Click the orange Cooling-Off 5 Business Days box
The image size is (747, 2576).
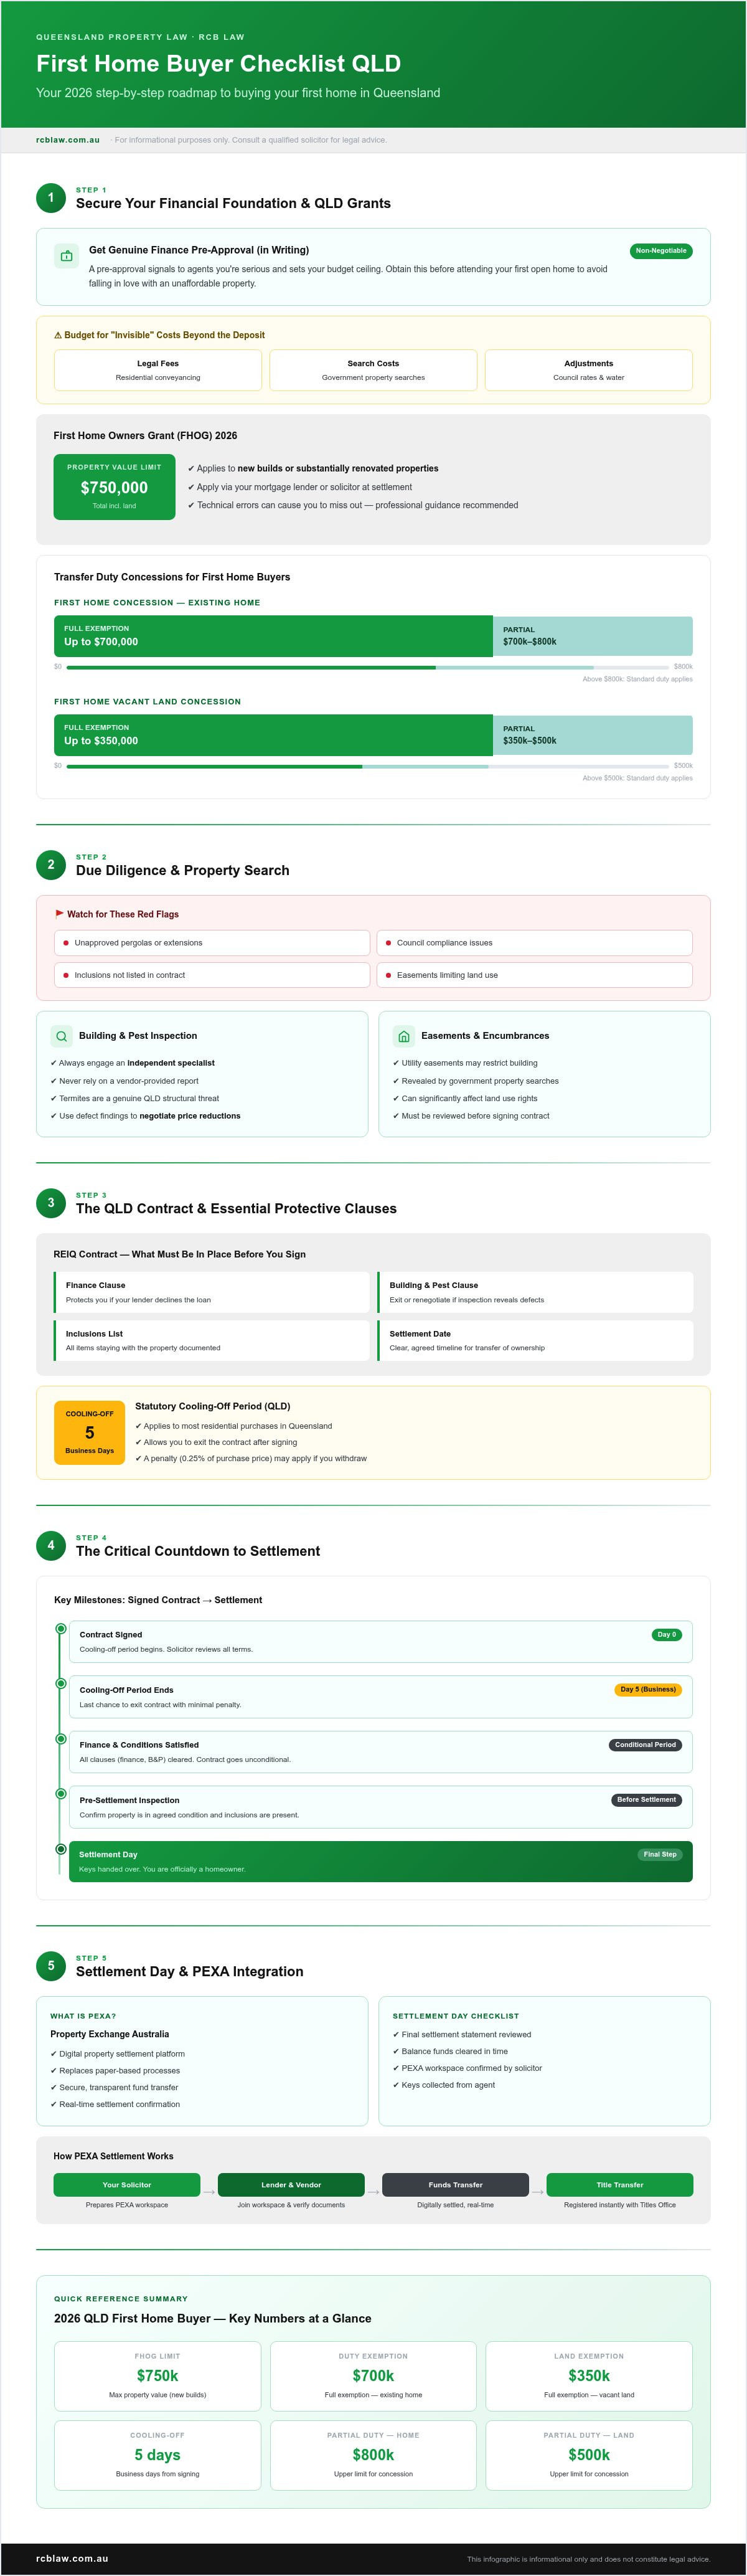click(90, 1432)
